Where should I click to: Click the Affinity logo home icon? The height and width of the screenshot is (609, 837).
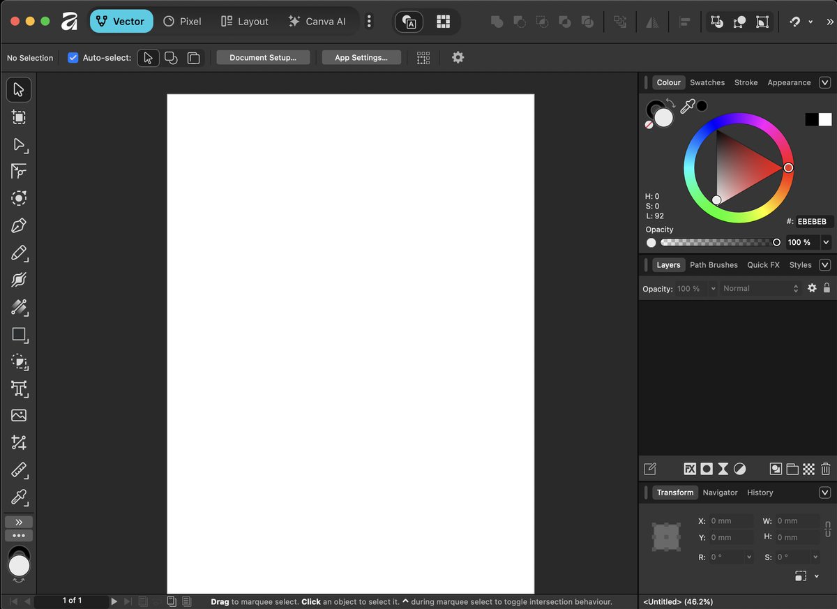click(69, 21)
